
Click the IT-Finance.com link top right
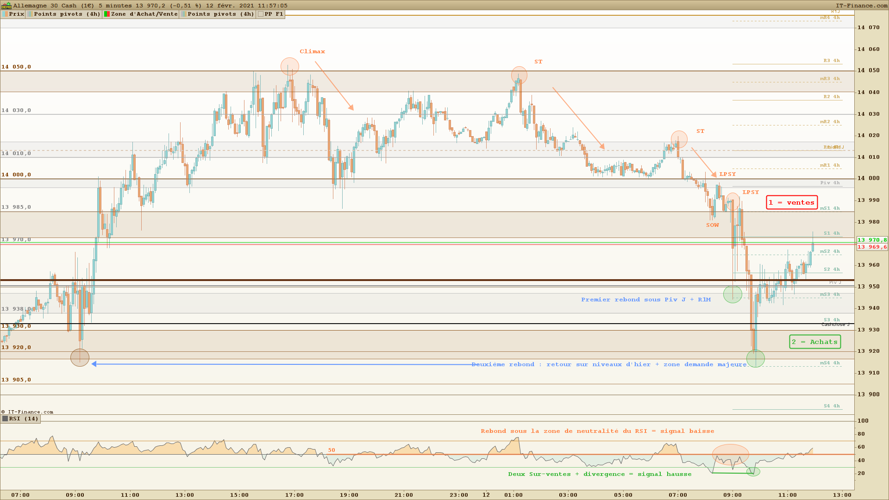tap(861, 6)
